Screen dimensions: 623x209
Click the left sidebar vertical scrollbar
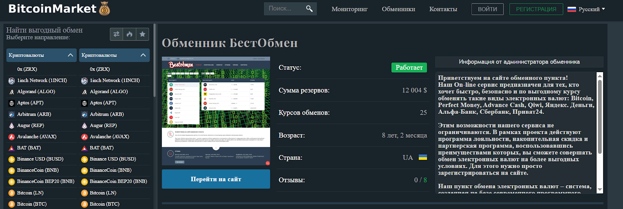pos(154,60)
